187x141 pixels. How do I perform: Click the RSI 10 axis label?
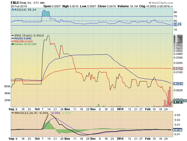tap(175, 30)
